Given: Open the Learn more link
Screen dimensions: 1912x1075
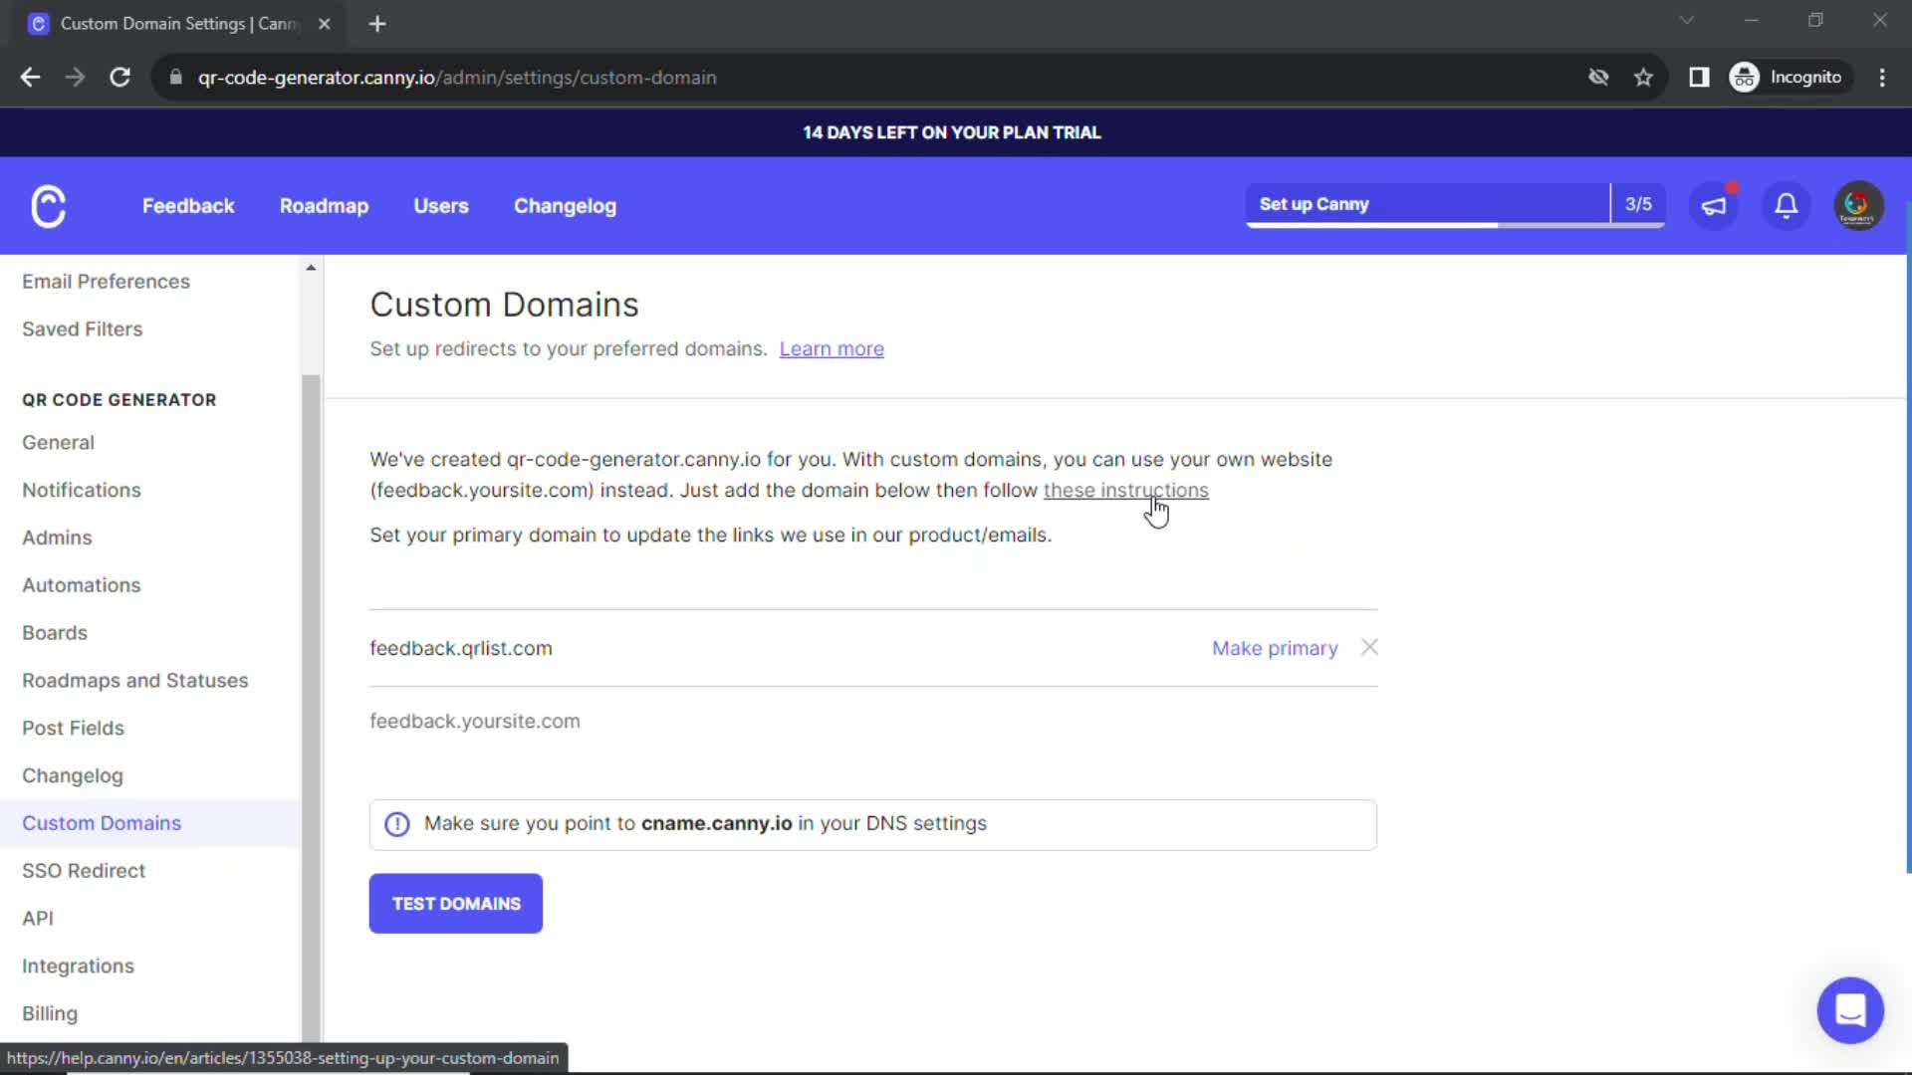Looking at the screenshot, I should 832,348.
